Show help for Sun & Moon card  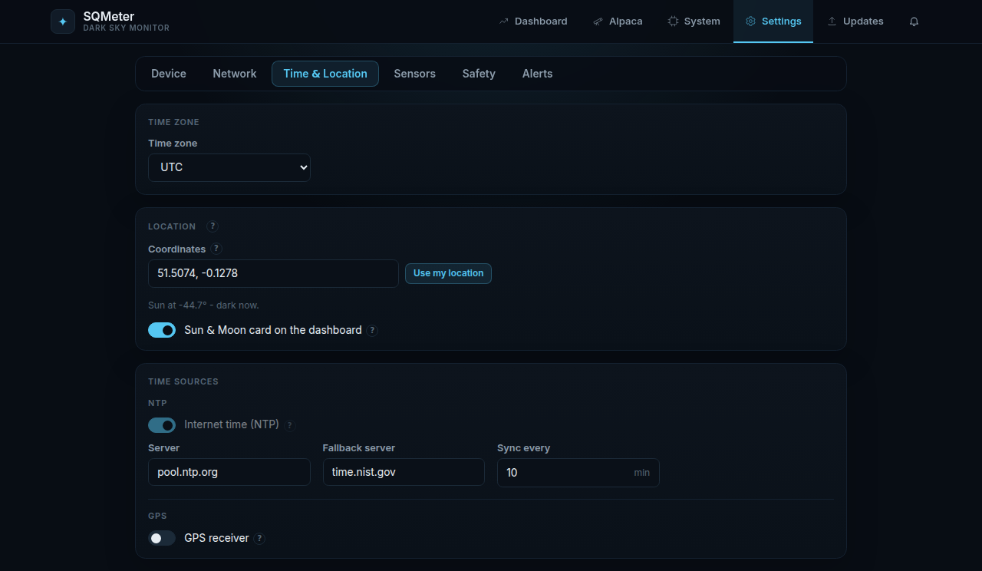click(x=372, y=331)
